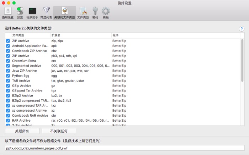Click the extension text 'zip, zipx'
The height and width of the screenshot is (155, 249).
tap(57, 41)
